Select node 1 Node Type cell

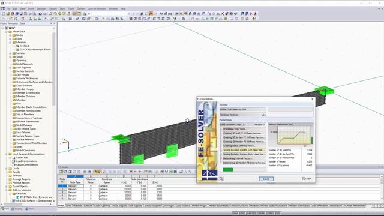75,186
